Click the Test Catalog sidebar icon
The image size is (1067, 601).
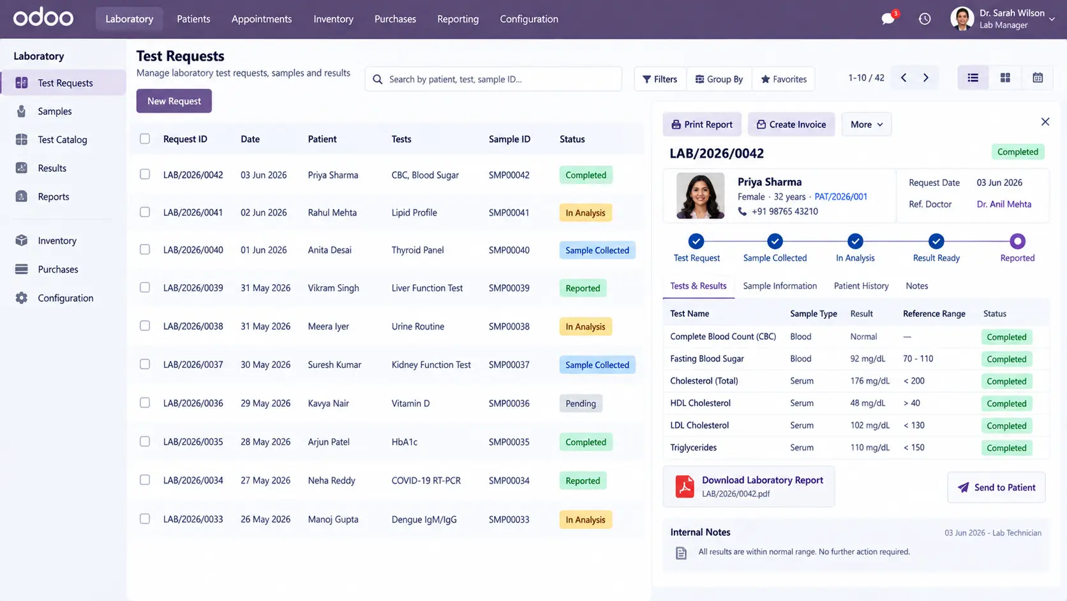pyautogui.click(x=22, y=139)
